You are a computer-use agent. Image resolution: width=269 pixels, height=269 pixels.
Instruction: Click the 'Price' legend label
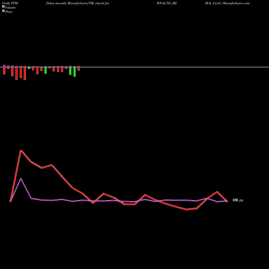[x=9, y=12]
